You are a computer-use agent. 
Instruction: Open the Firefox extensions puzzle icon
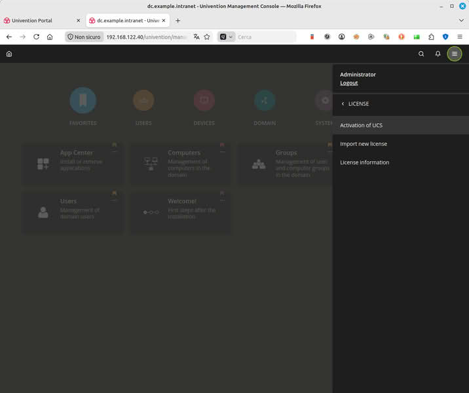431,37
